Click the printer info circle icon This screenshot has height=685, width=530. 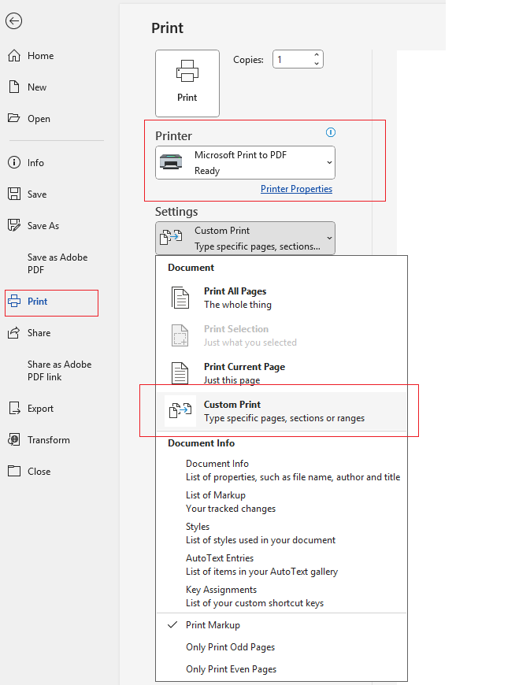(x=331, y=132)
